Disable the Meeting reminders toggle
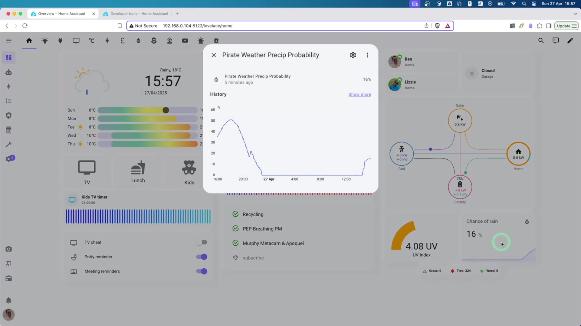The image size is (581, 326). click(201, 271)
